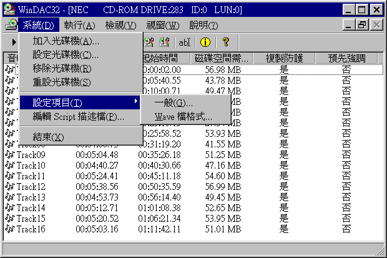Image resolution: width=387 pixels, height=258 pixels.
Task: Select 結束(X) to exit
Action: click(x=81, y=137)
